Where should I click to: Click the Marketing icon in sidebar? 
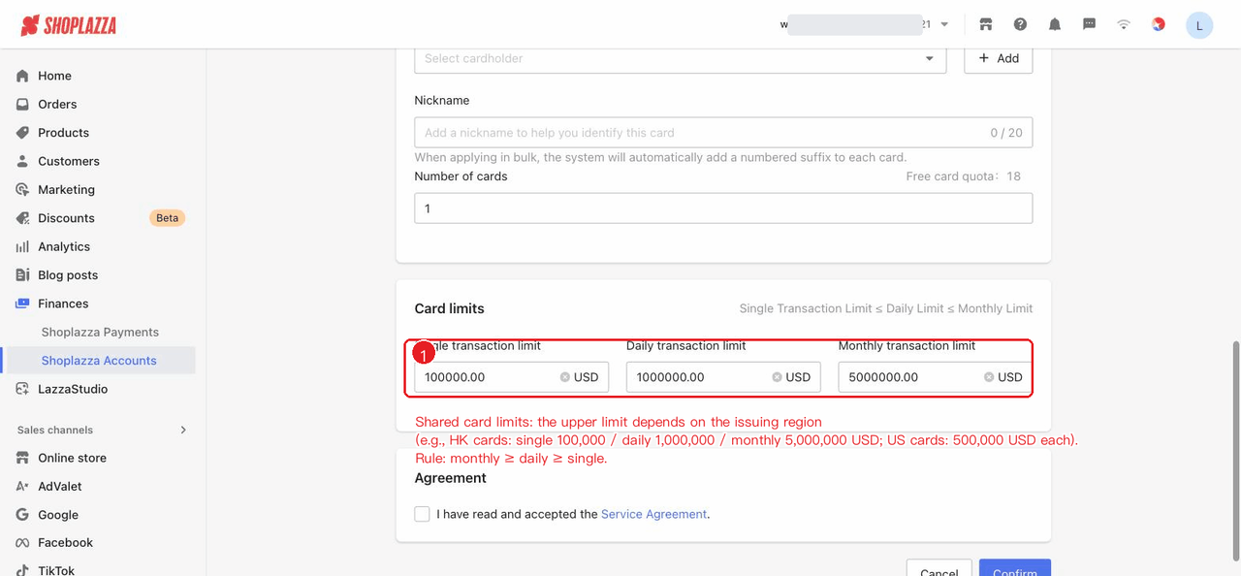click(x=22, y=189)
